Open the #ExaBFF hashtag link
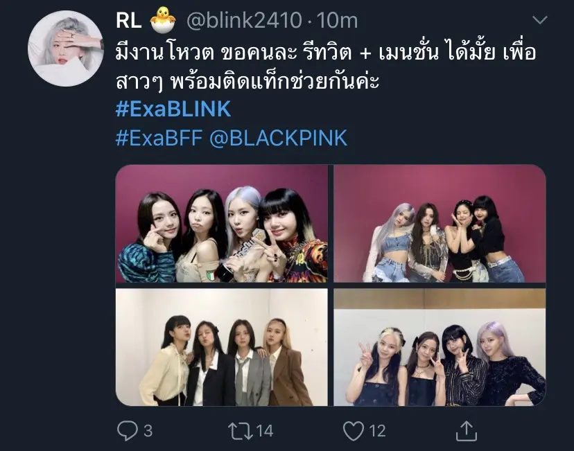The width and height of the screenshot is (574, 451). tap(159, 138)
